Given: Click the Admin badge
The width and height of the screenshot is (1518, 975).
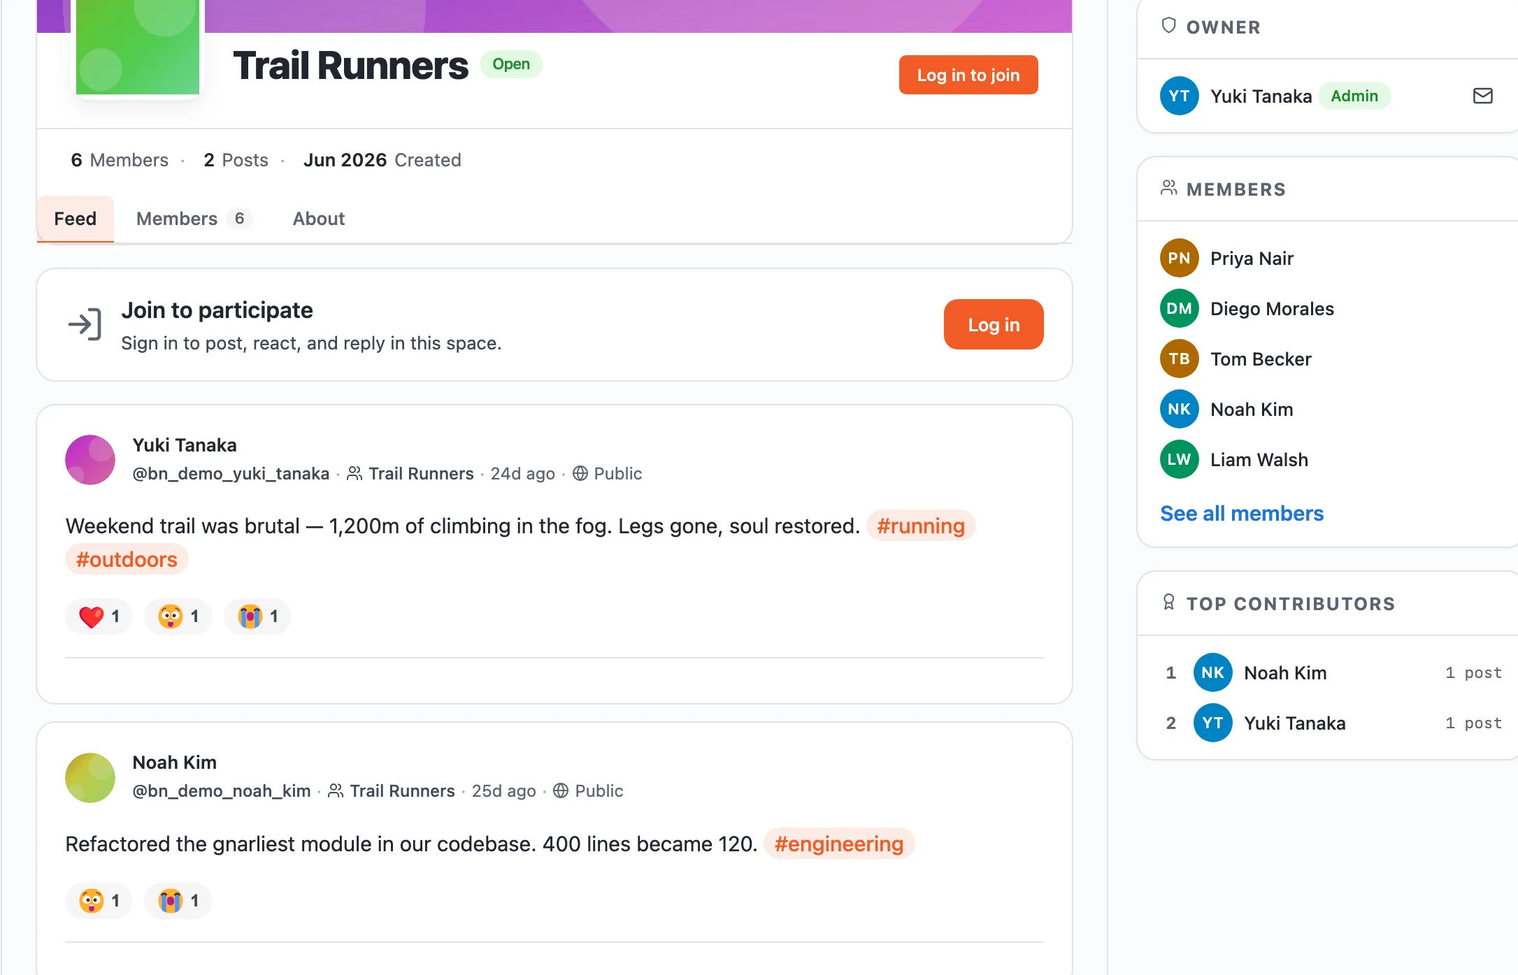Looking at the screenshot, I should (1354, 96).
